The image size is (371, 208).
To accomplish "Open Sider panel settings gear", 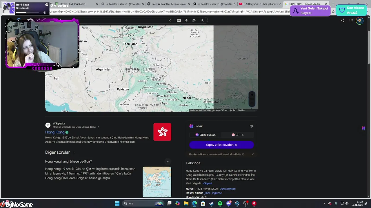I will coord(251,126).
